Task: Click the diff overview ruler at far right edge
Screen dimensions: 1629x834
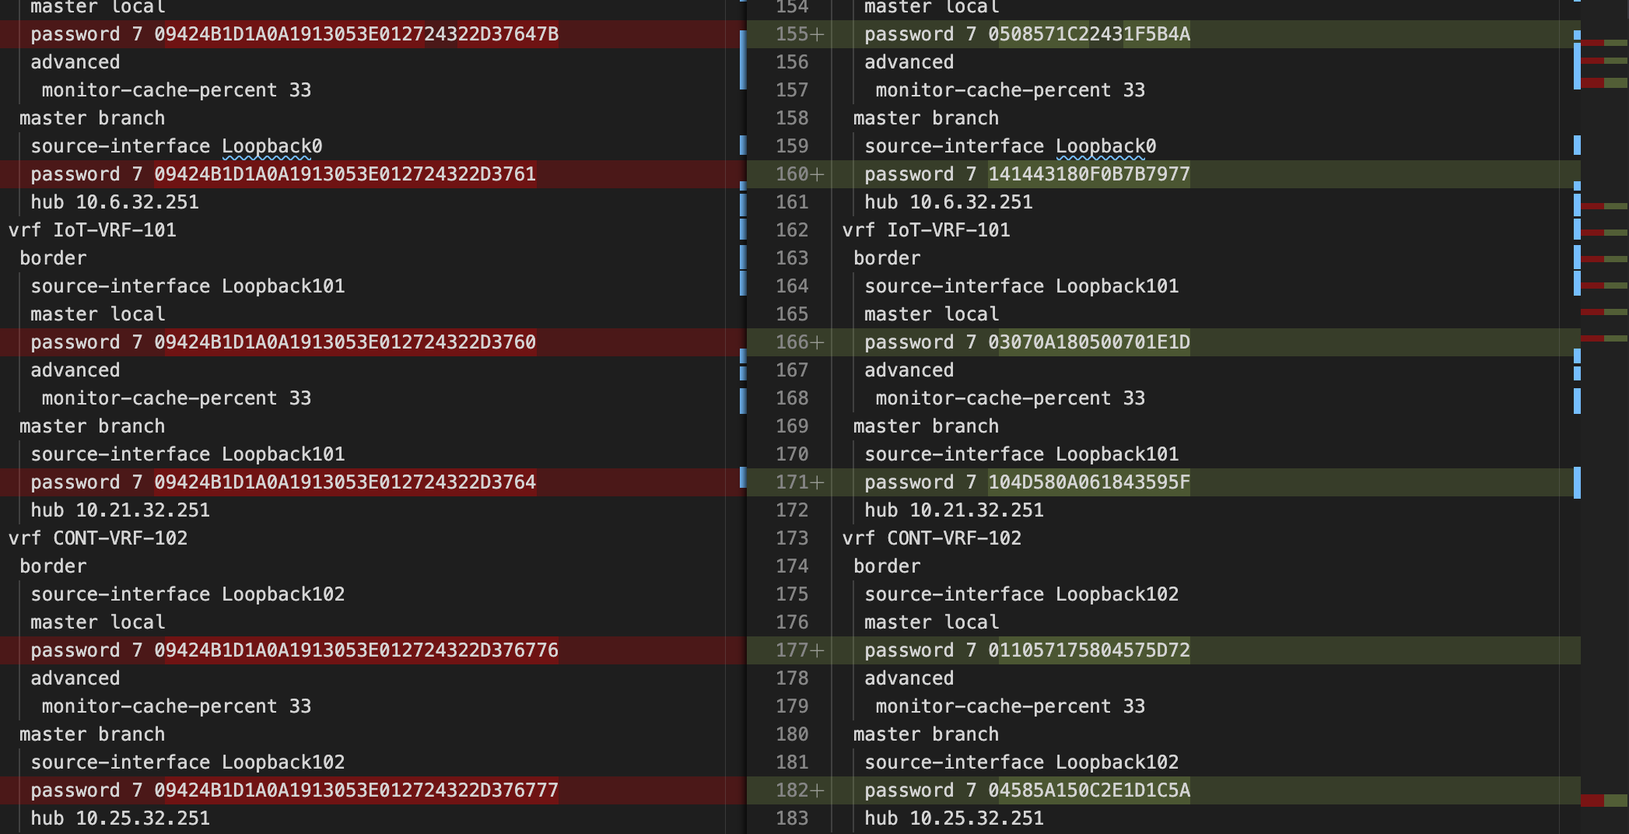Action: click(1604, 417)
